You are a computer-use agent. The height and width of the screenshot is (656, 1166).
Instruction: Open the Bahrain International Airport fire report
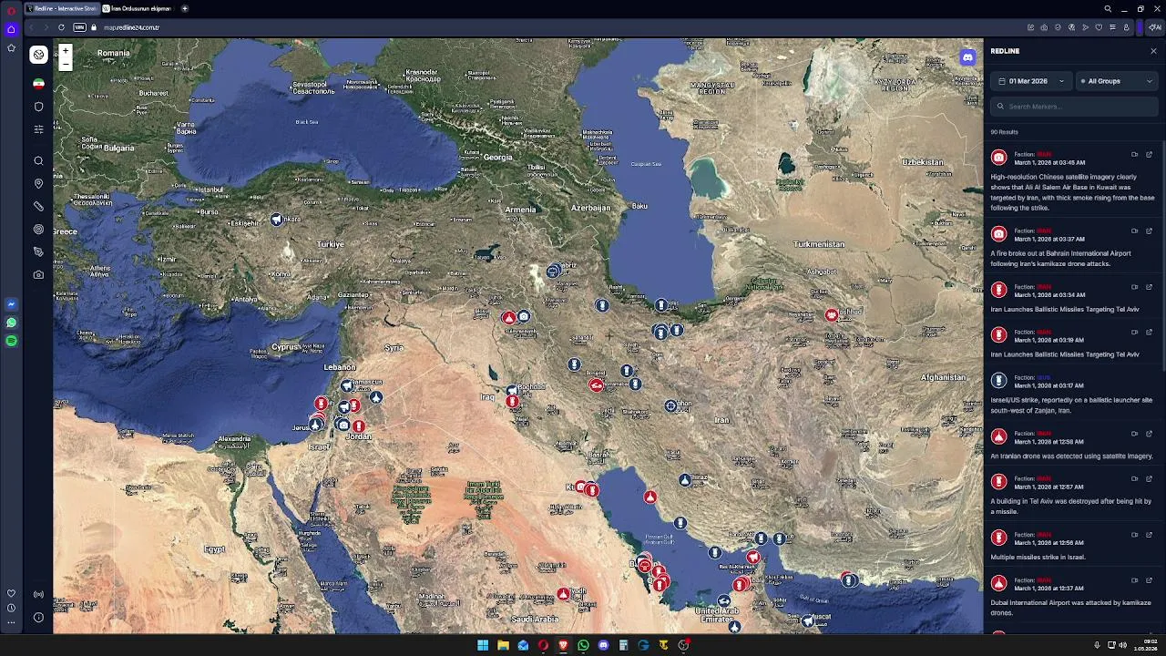[1072, 248]
